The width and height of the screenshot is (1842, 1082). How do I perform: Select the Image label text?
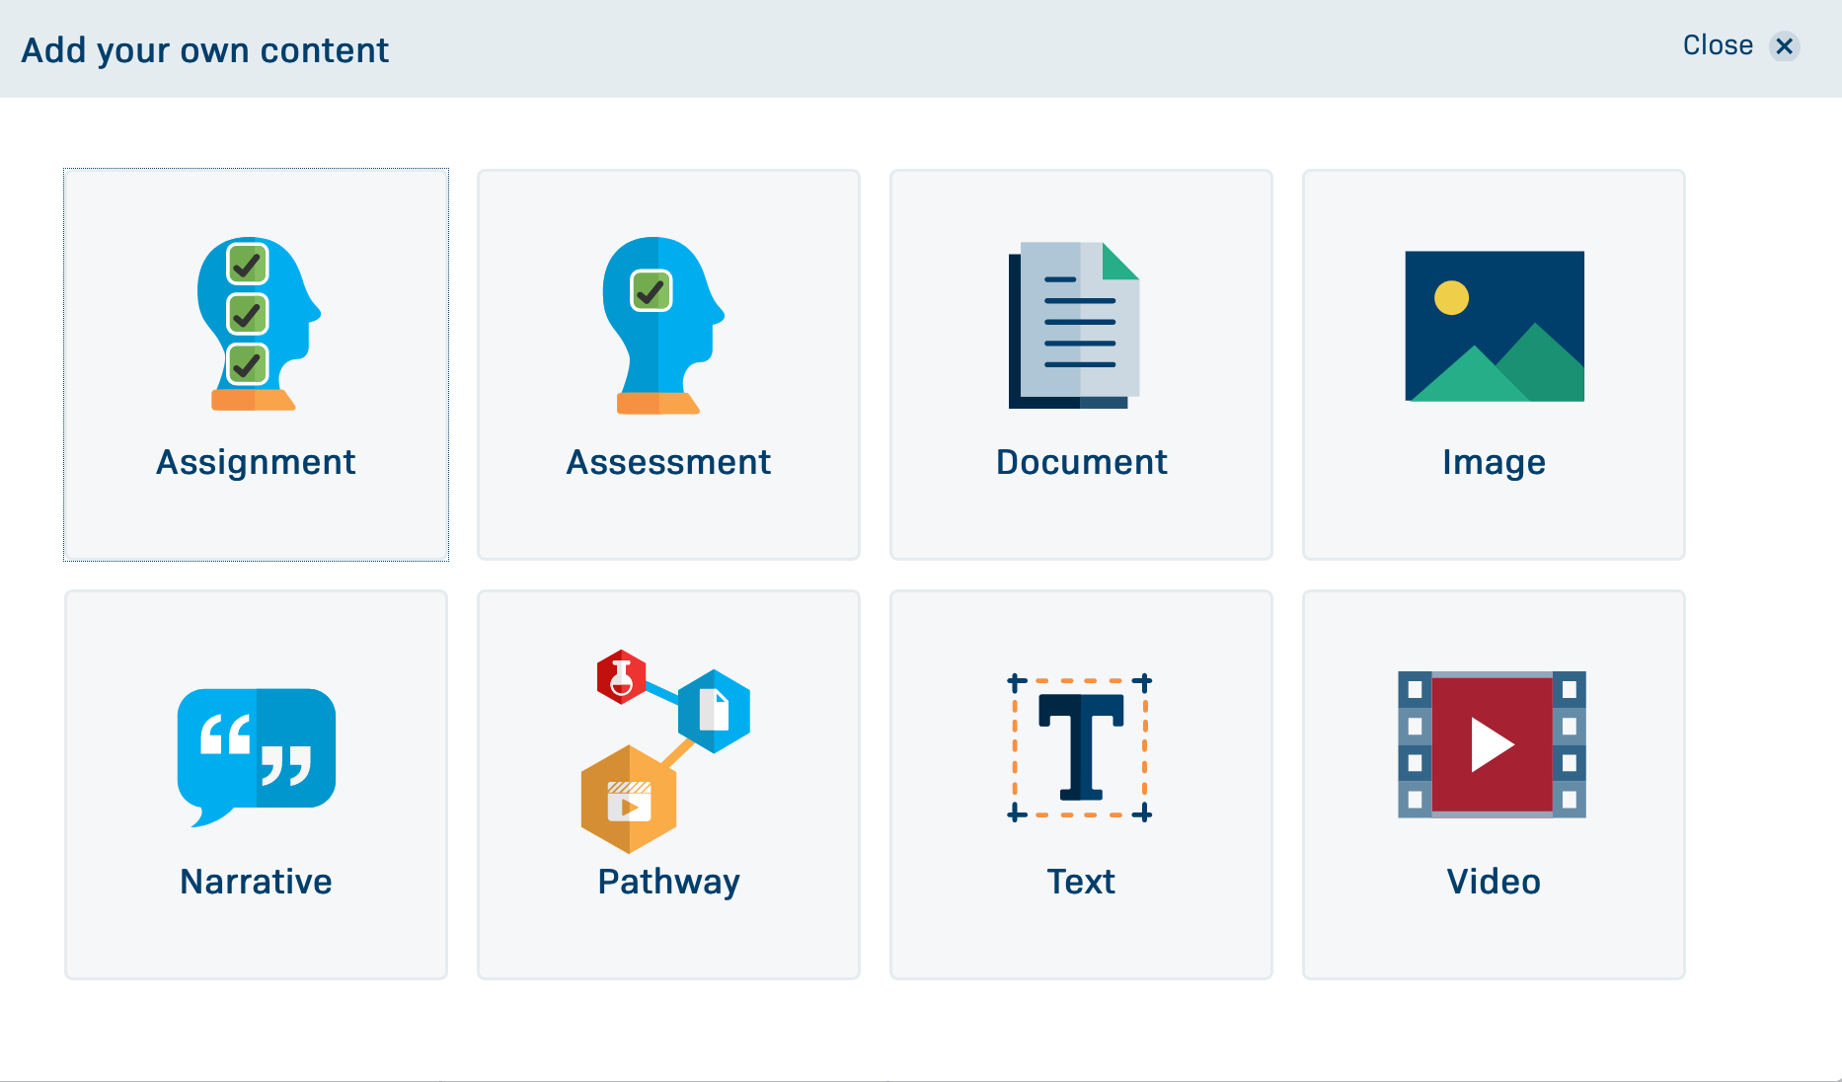pyautogui.click(x=1494, y=462)
